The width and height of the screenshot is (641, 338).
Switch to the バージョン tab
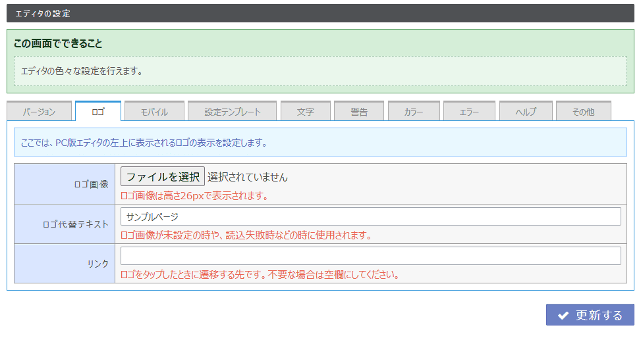coord(39,112)
